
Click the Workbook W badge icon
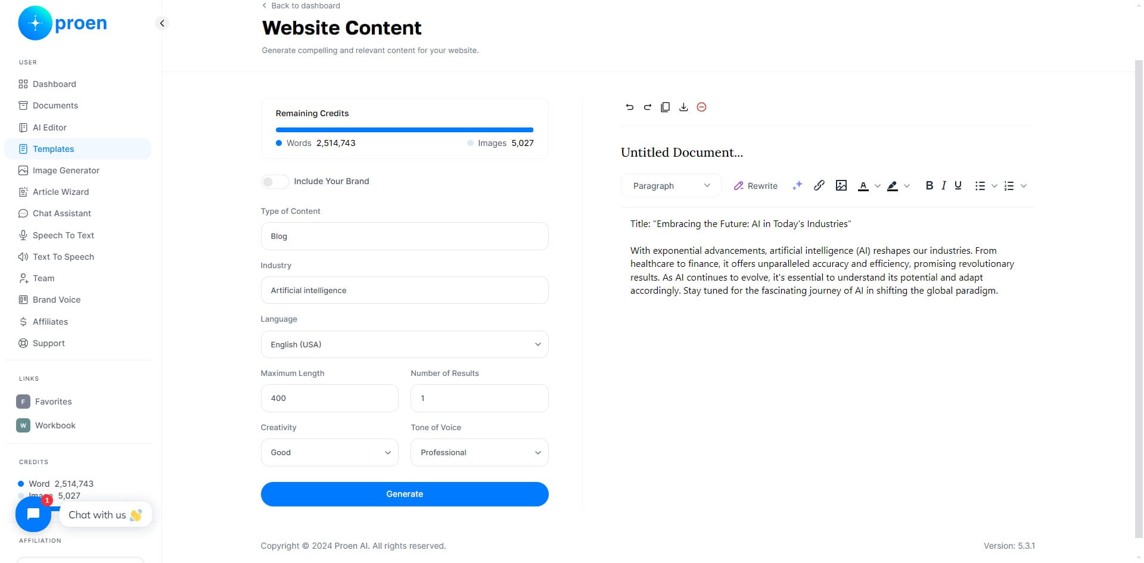[23, 425]
